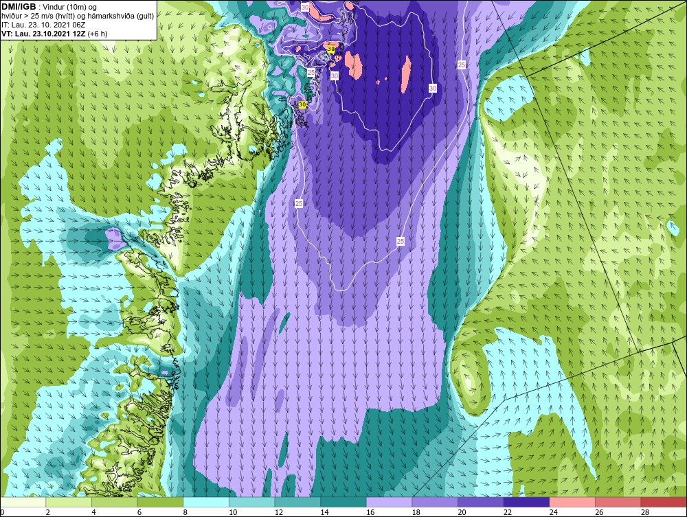
Task: Click the scale tick label '6'
Action: click(139, 512)
